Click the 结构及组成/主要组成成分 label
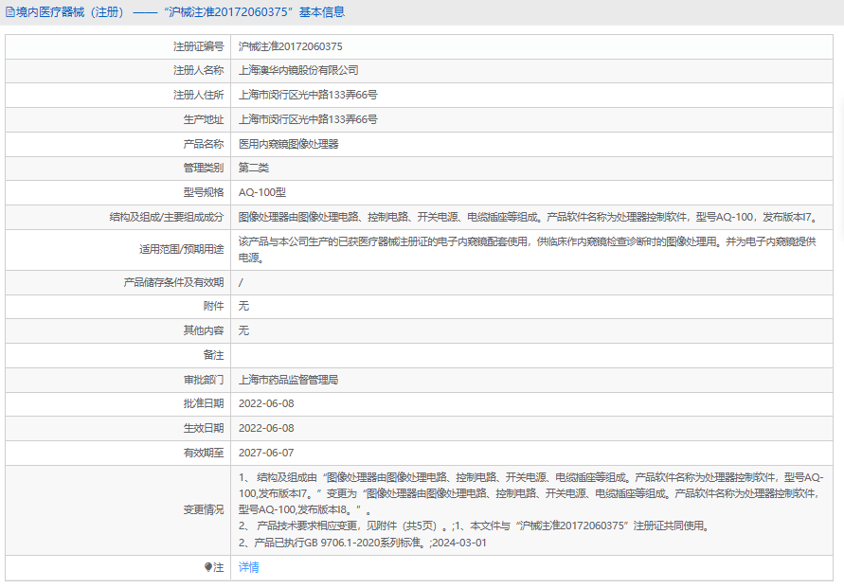 [167, 218]
